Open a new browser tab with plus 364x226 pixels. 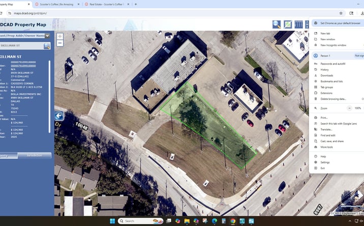136,4
